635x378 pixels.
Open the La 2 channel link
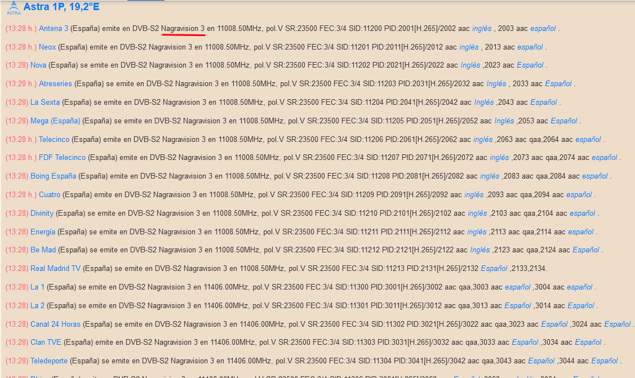37,305
